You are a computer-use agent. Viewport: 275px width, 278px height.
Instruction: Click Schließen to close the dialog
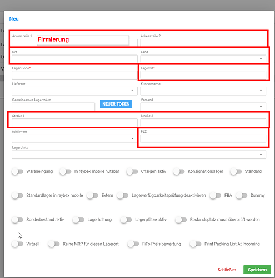pos(227,270)
